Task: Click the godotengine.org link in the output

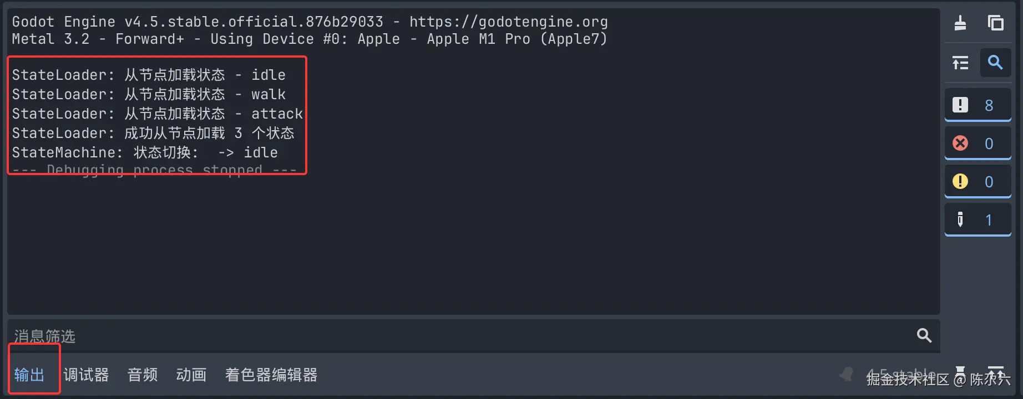Action: [508, 22]
